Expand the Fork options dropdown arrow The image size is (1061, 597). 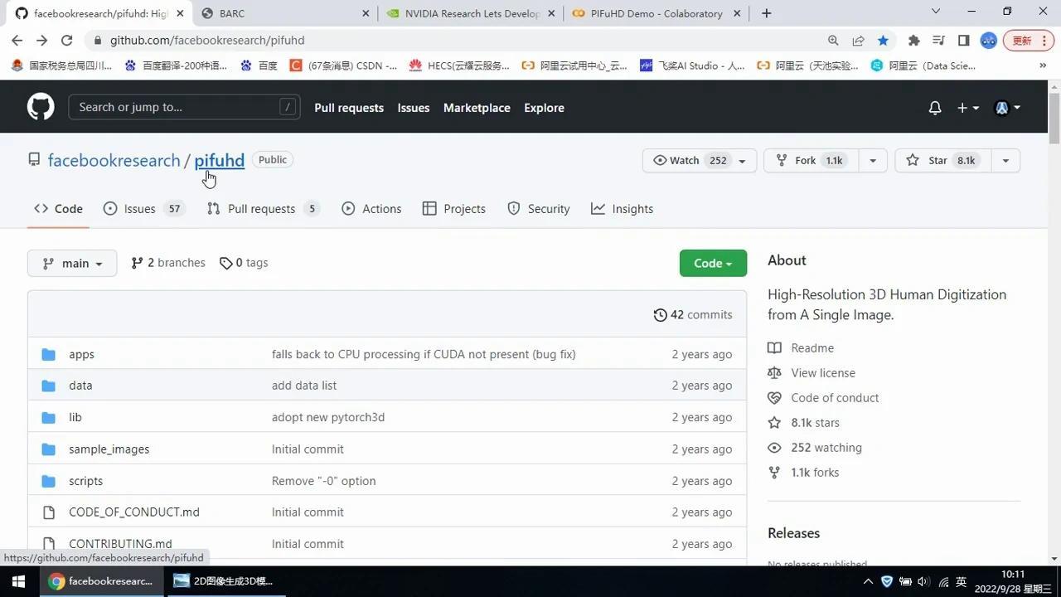click(x=873, y=161)
